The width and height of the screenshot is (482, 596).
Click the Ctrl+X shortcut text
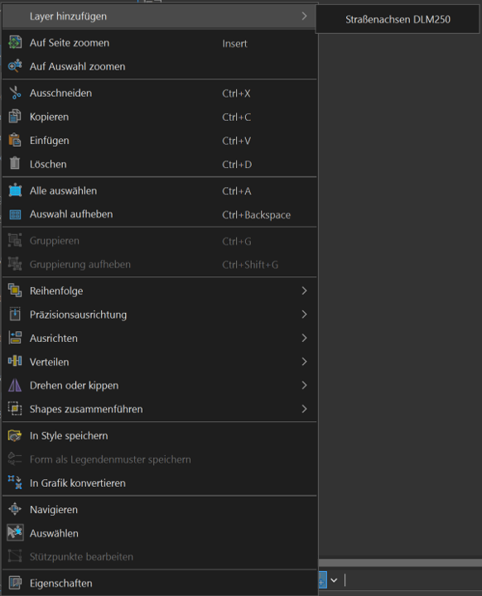click(x=236, y=94)
